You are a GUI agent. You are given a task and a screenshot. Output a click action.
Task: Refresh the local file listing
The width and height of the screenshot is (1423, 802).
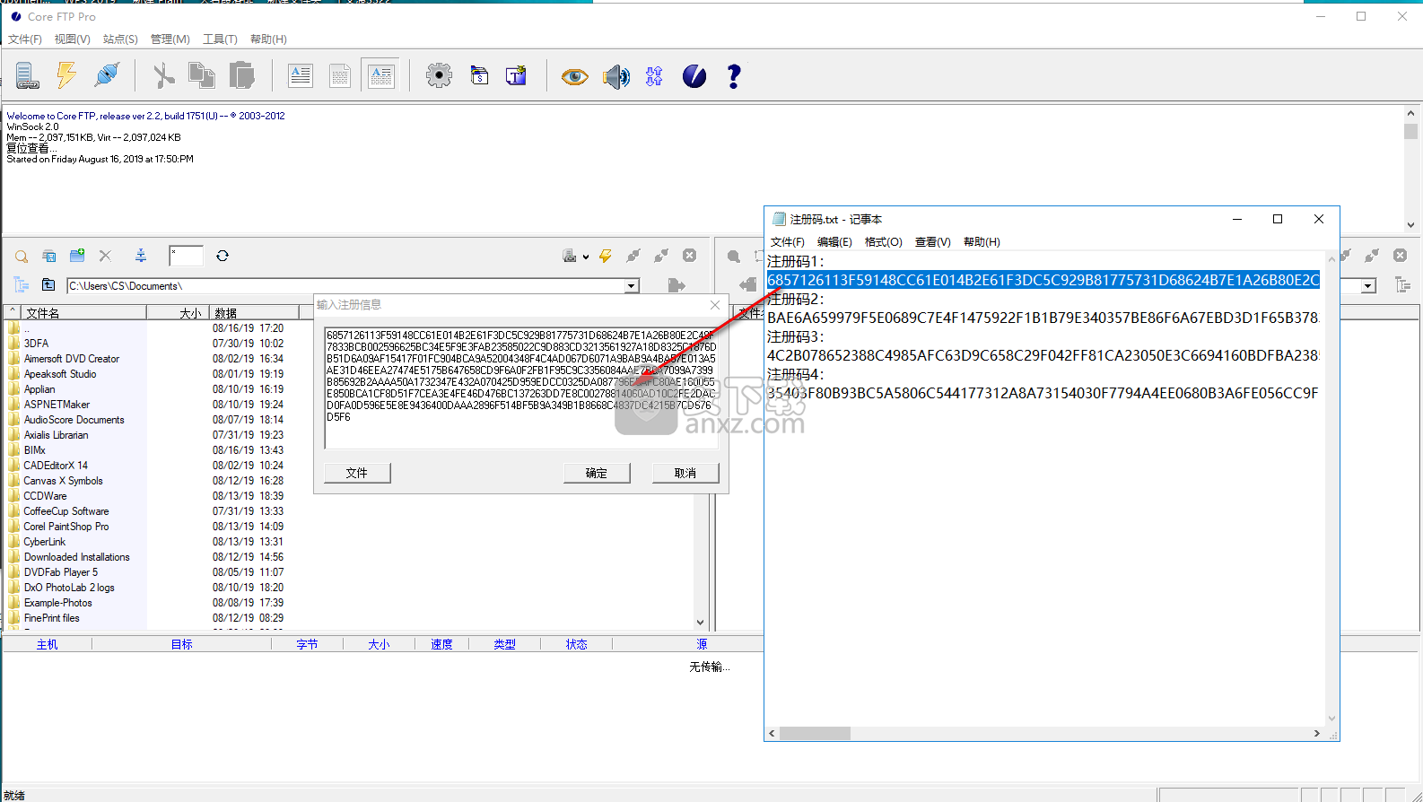pos(223,256)
